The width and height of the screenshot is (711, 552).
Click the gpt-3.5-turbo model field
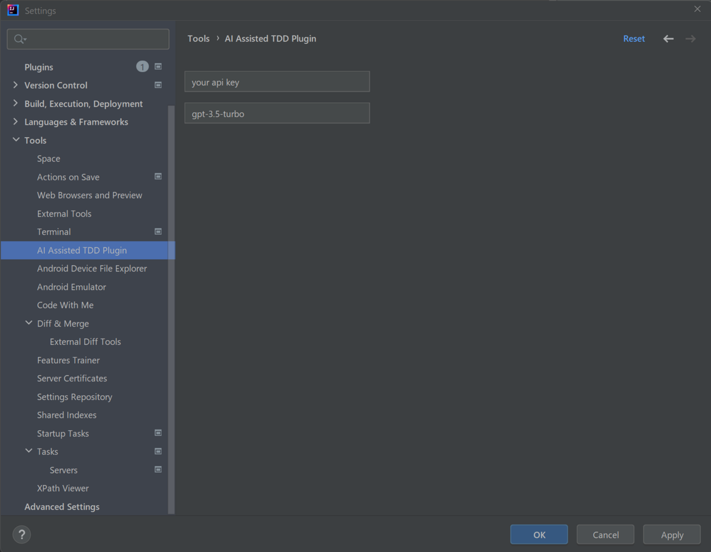[x=277, y=113]
